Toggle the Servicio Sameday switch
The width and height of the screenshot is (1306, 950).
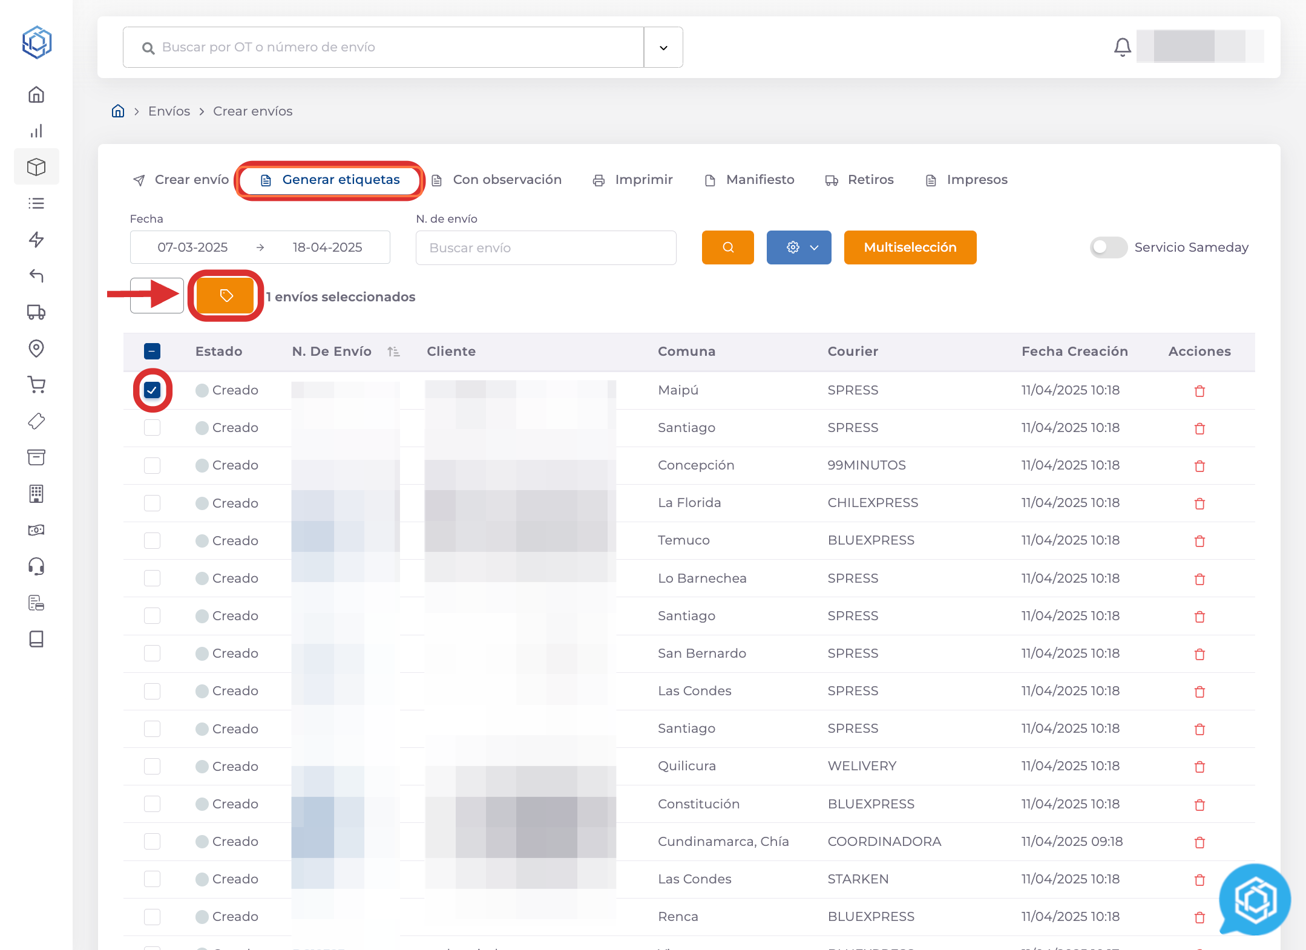[1107, 247]
